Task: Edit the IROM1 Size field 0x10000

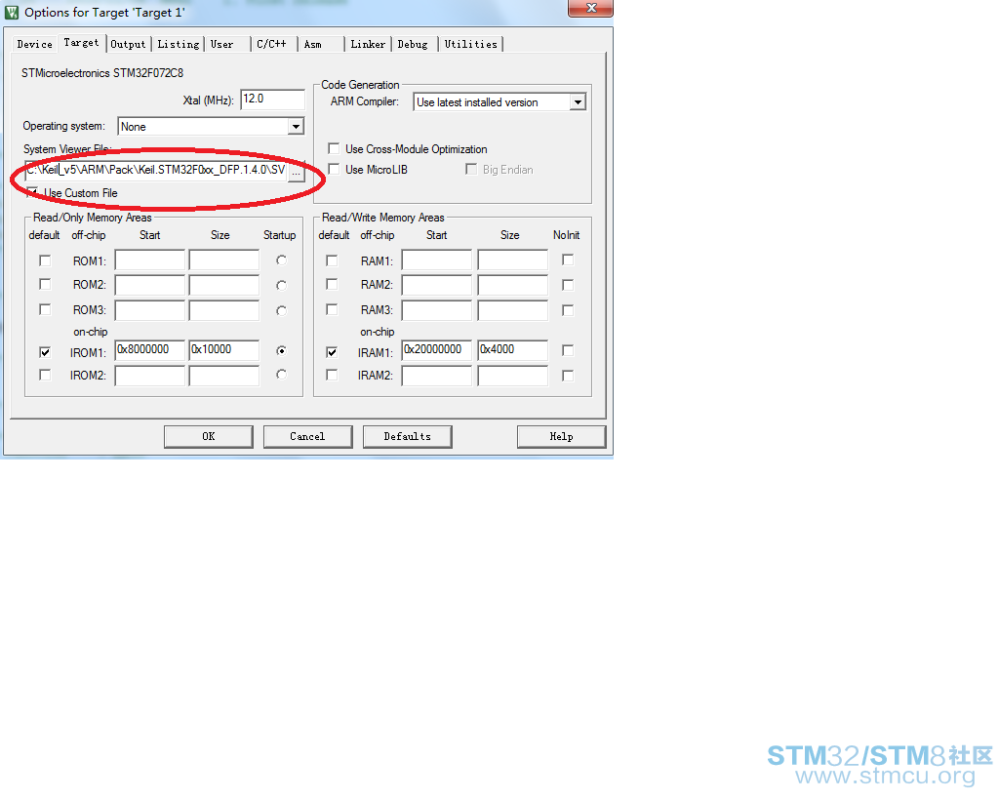Action: click(x=224, y=349)
